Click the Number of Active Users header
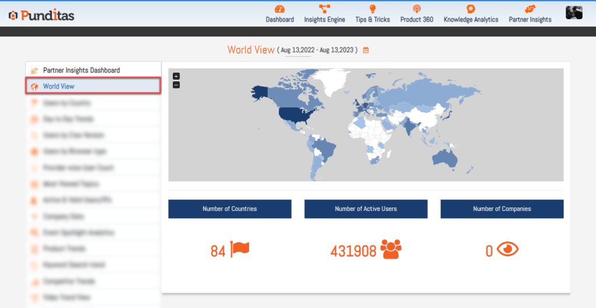 pyautogui.click(x=366, y=209)
